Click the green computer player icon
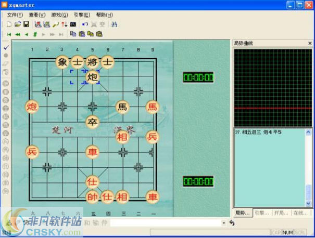Screen dimensions: 315x238 pos(47,24)
